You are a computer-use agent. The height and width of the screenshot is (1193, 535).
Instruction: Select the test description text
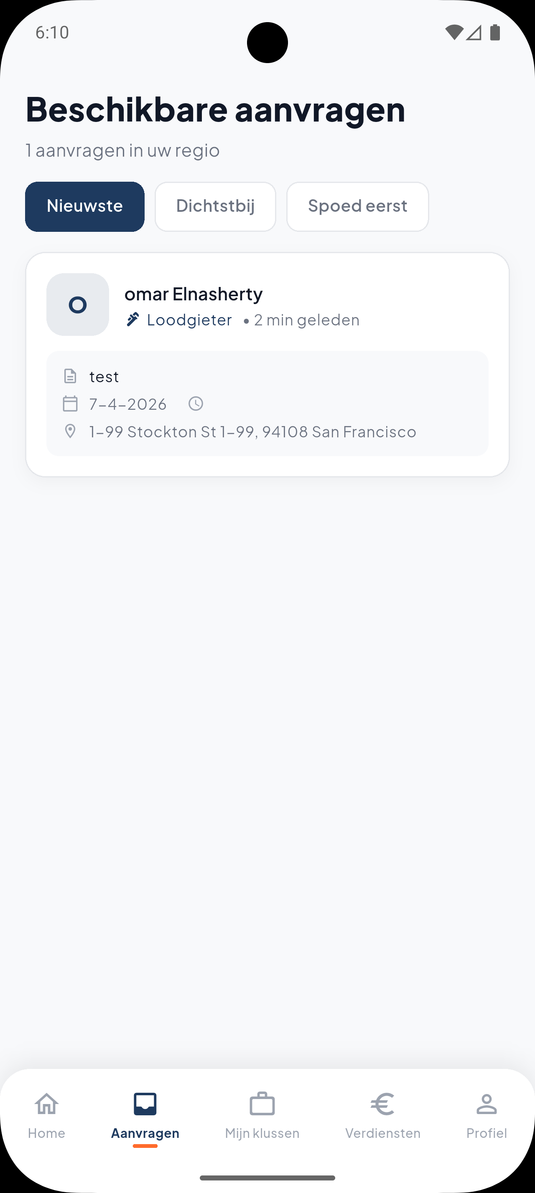[x=104, y=376]
